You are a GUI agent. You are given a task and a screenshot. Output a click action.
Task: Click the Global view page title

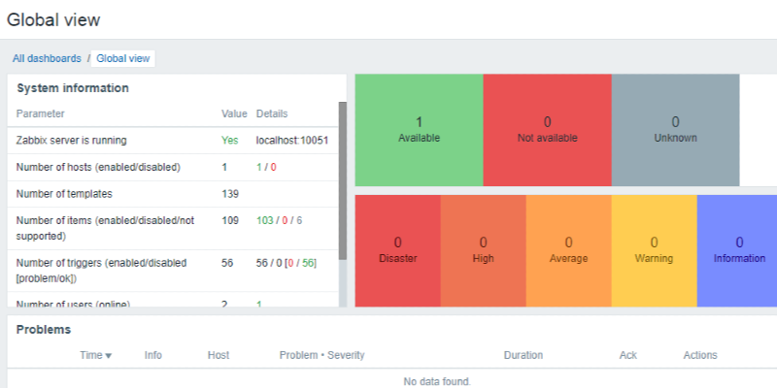pos(53,19)
